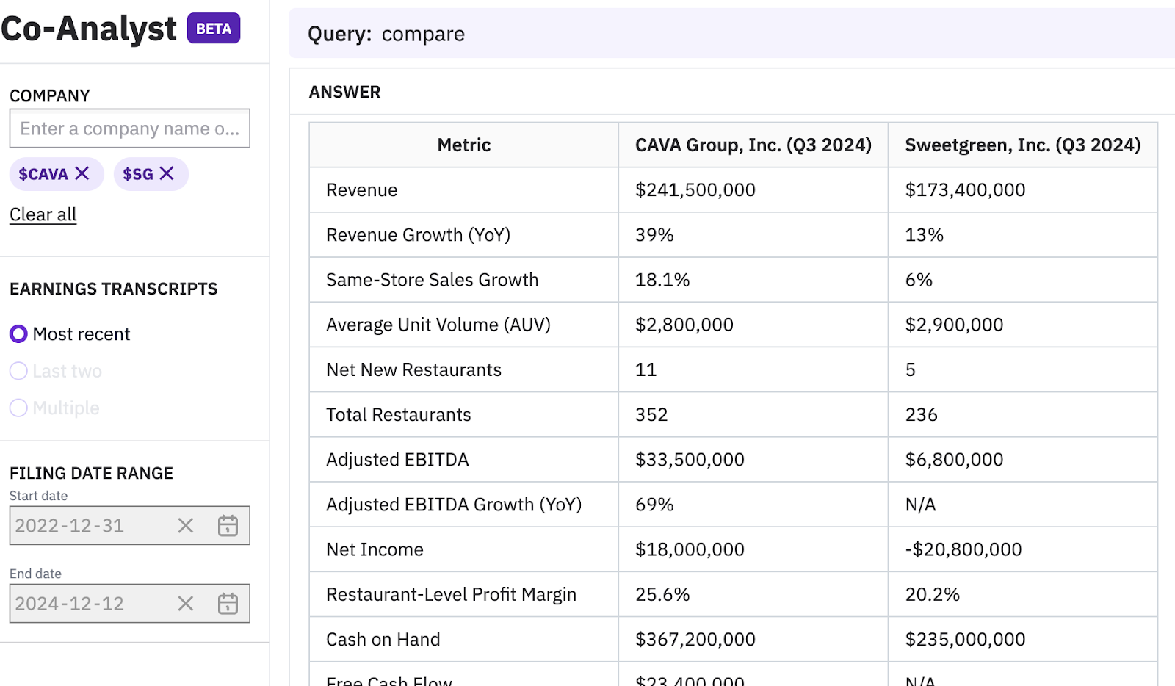The width and height of the screenshot is (1175, 686).
Task: Clear the end date value
Action: click(186, 604)
